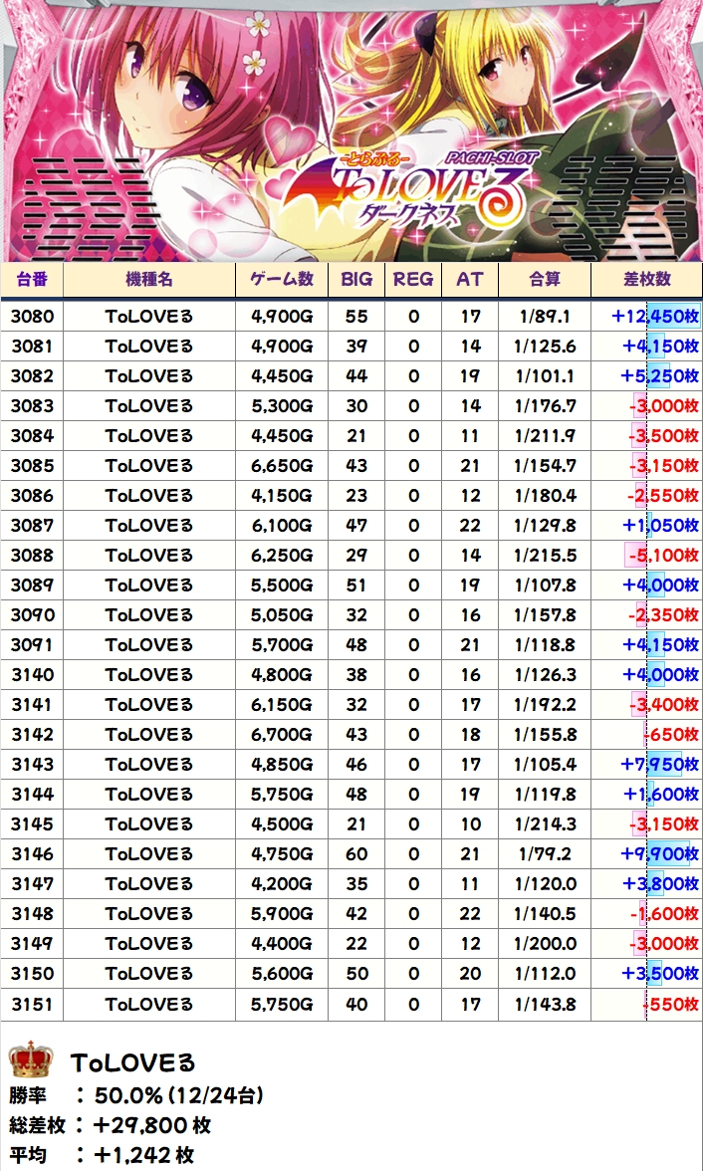
Task: Click the 6,650G game count in row 3085
Action: point(282,466)
